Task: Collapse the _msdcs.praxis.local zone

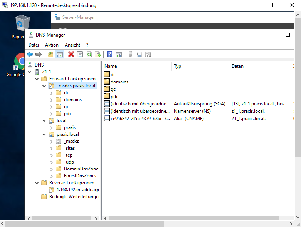Action: (x=44, y=86)
